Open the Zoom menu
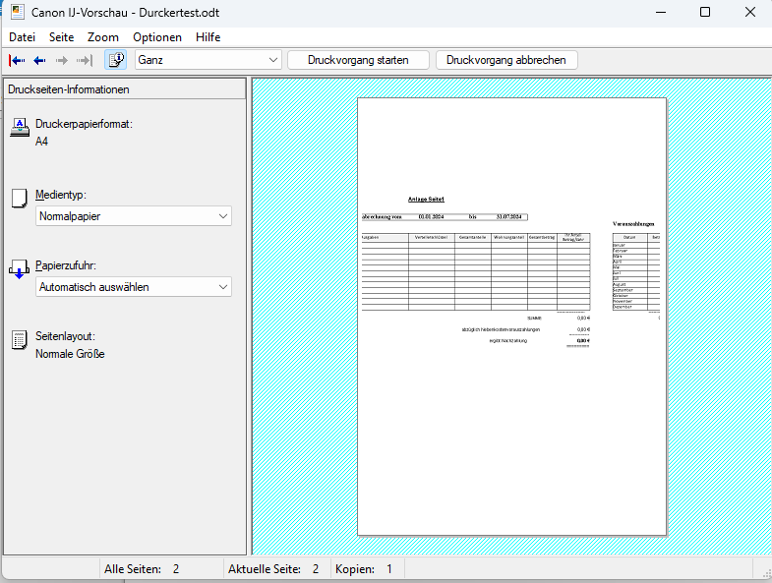 click(103, 37)
